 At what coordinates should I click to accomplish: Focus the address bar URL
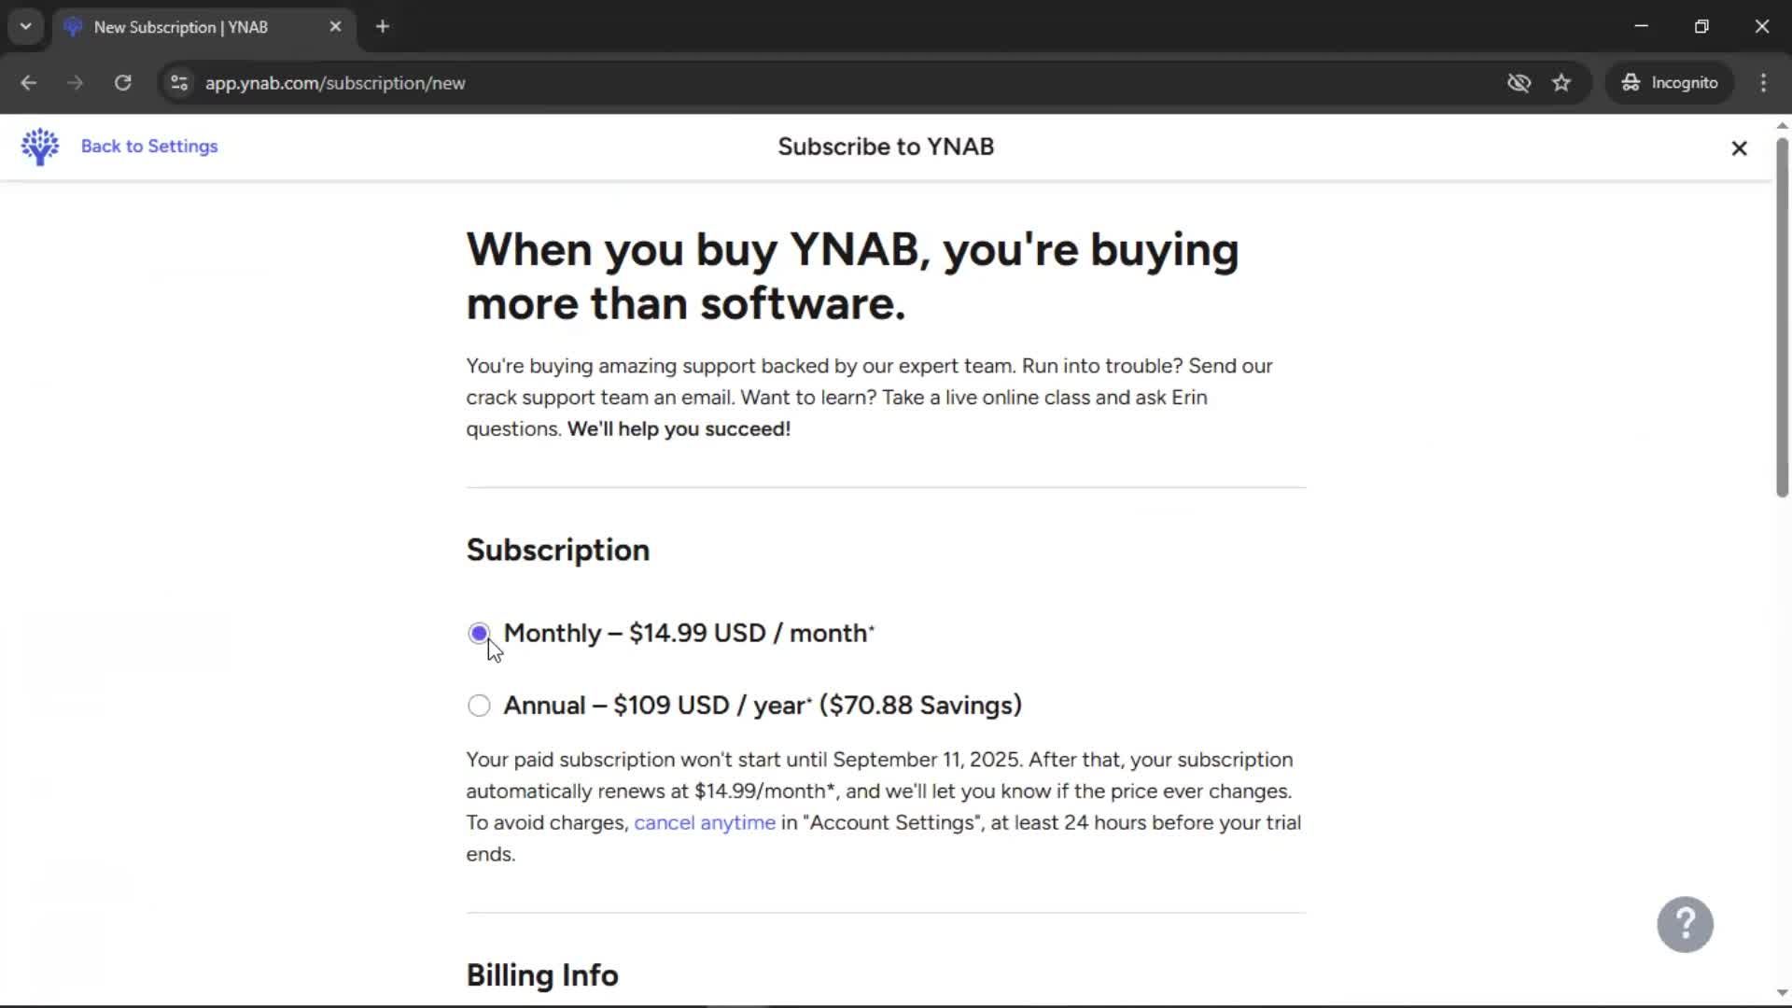click(x=335, y=83)
